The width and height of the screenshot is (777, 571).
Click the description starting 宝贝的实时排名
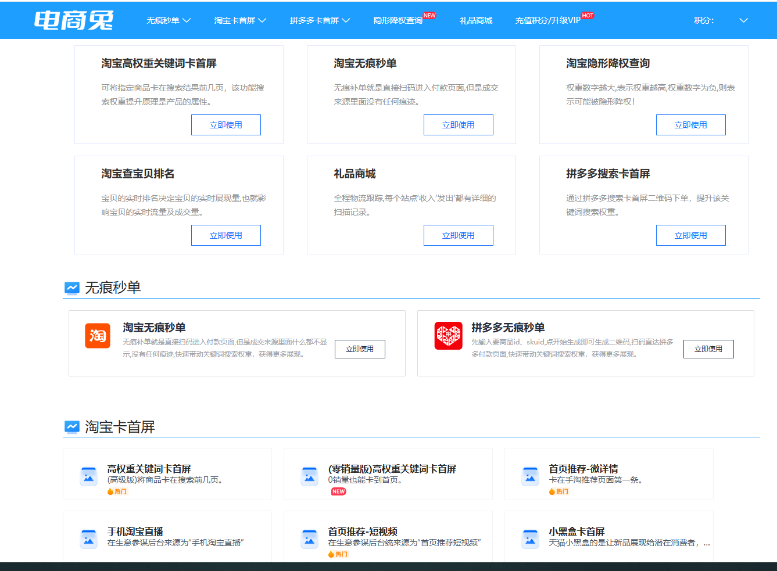(x=184, y=205)
